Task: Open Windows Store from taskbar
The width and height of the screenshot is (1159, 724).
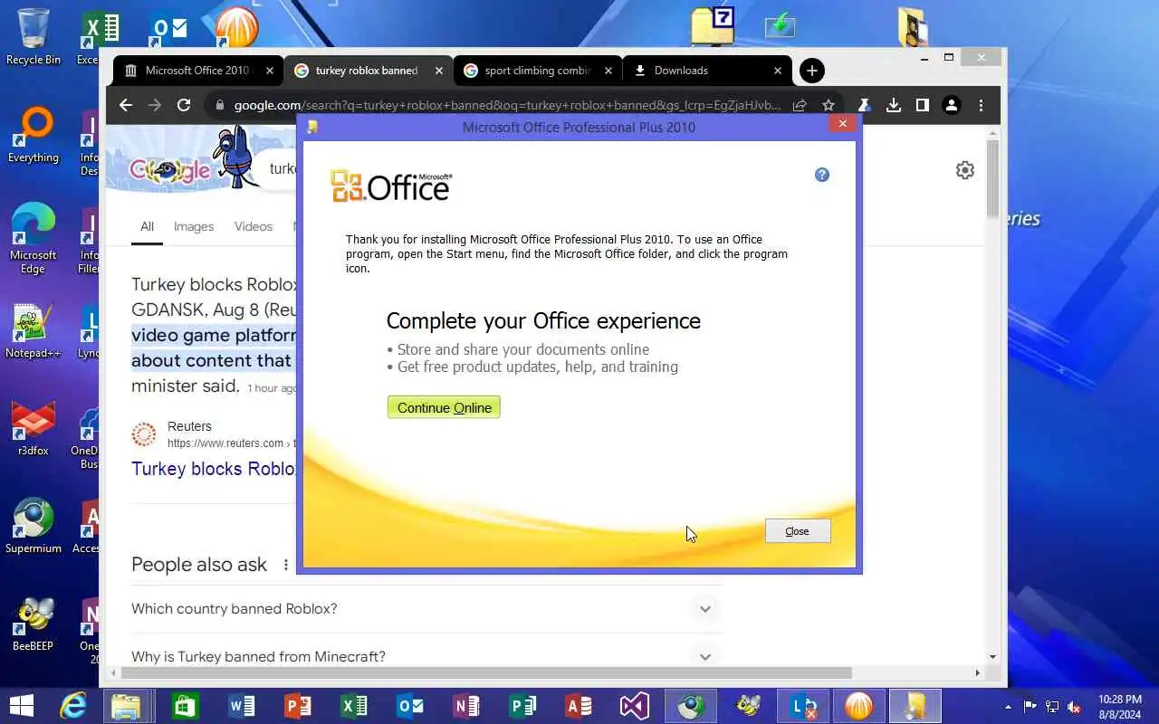Action: (185, 706)
